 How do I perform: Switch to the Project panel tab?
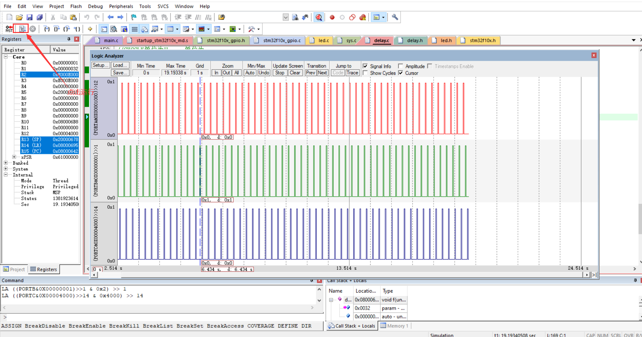coord(14,269)
